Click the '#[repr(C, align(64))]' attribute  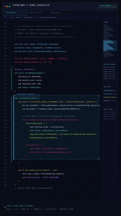click(x=24, y=69)
